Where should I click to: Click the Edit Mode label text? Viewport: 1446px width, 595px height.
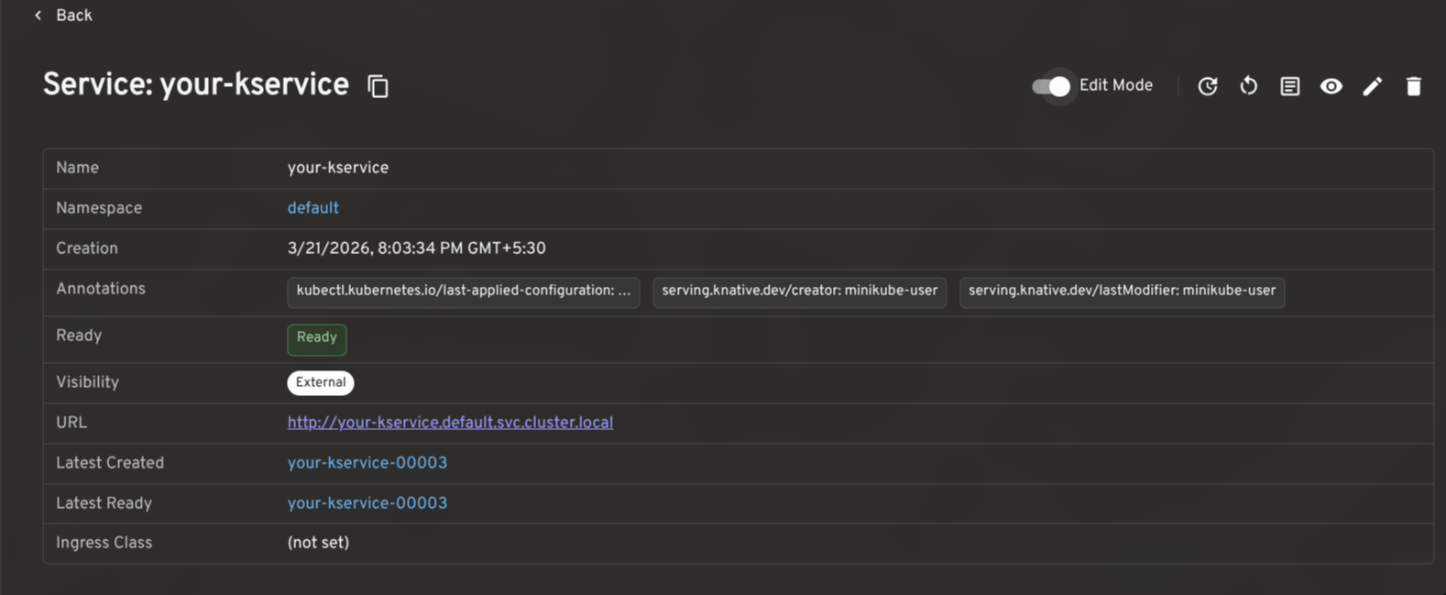click(x=1116, y=85)
